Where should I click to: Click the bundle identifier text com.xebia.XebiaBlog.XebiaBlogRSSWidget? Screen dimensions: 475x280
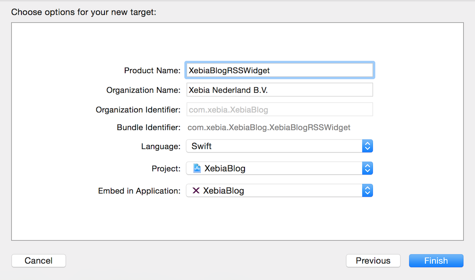[269, 128]
